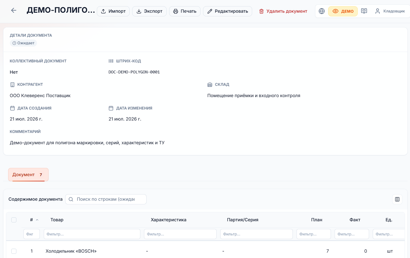Screen dimensions: 410x258
Task: Select the Документ tab
Action: (x=28, y=175)
